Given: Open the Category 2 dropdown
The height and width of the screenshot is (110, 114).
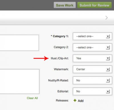Looking at the screenshot, I should pyautogui.click(x=92, y=47).
